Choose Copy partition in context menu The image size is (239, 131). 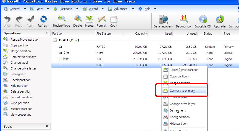click(184, 76)
